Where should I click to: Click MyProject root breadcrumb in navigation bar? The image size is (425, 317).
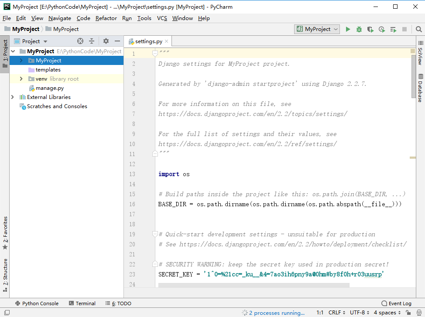click(x=22, y=29)
